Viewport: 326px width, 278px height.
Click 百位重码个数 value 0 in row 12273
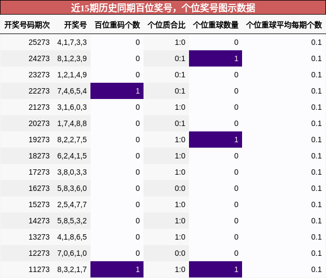pyautogui.click(x=138, y=253)
